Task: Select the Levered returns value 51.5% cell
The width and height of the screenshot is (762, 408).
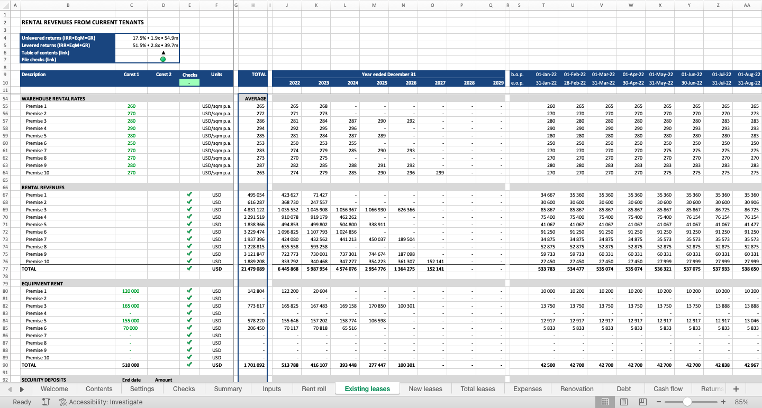Action: coord(148,45)
